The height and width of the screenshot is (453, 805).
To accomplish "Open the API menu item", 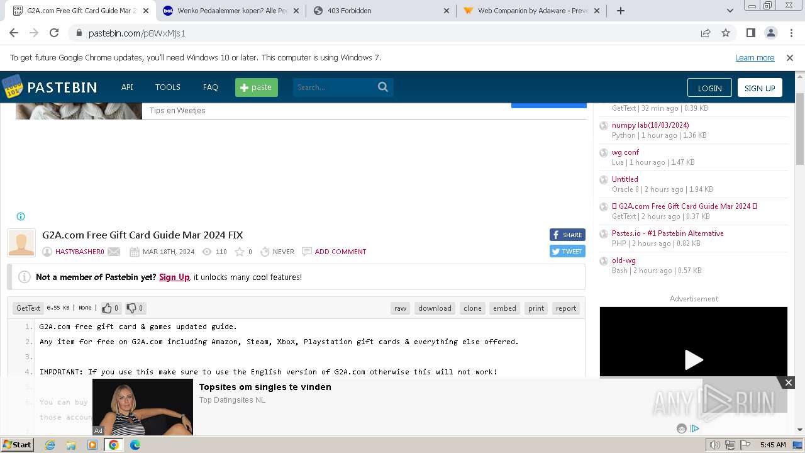I will (127, 87).
